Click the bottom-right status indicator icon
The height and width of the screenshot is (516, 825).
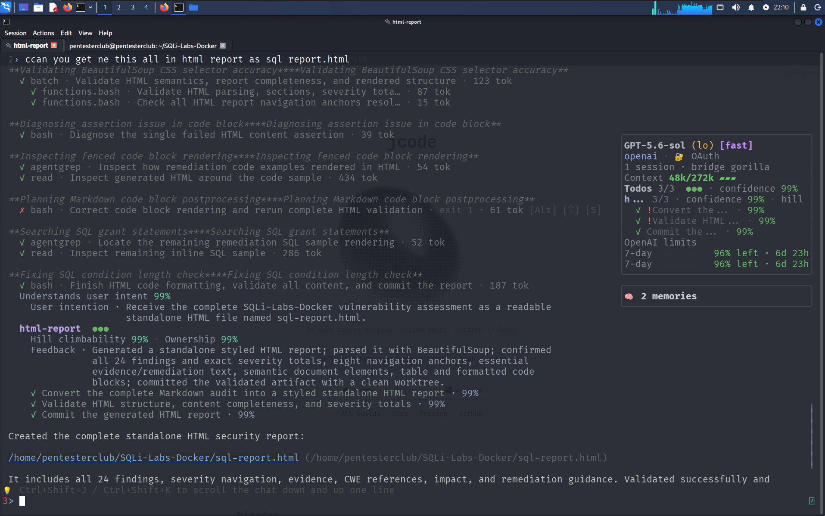(812, 501)
